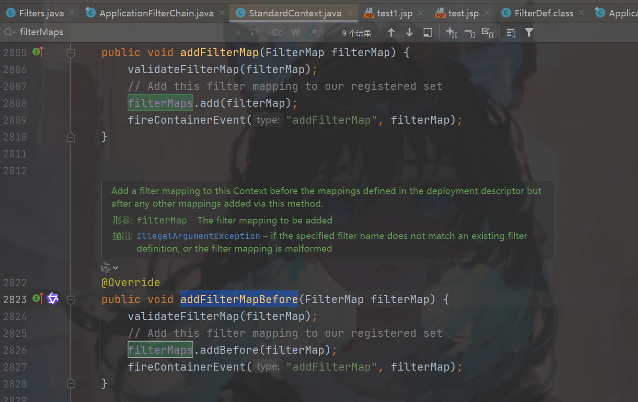Clear the search field text
The height and width of the screenshot is (402, 638).
tap(238, 32)
